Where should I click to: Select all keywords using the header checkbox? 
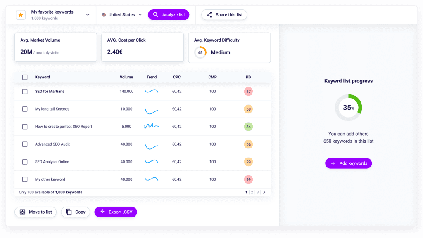pos(25,77)
